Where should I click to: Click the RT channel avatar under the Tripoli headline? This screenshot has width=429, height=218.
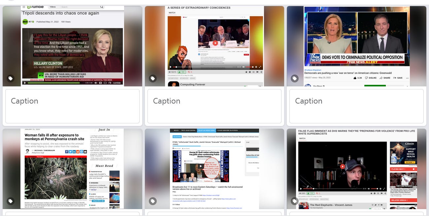tap(25, 22)
